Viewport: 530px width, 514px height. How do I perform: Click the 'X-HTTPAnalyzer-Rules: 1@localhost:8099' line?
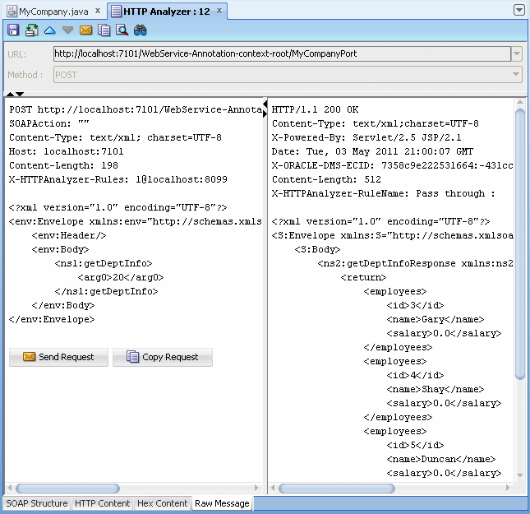coord(118,179)
